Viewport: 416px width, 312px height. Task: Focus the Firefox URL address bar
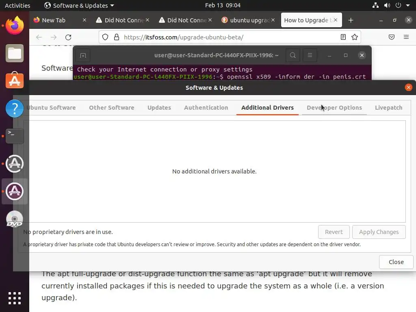pos(230,37)
